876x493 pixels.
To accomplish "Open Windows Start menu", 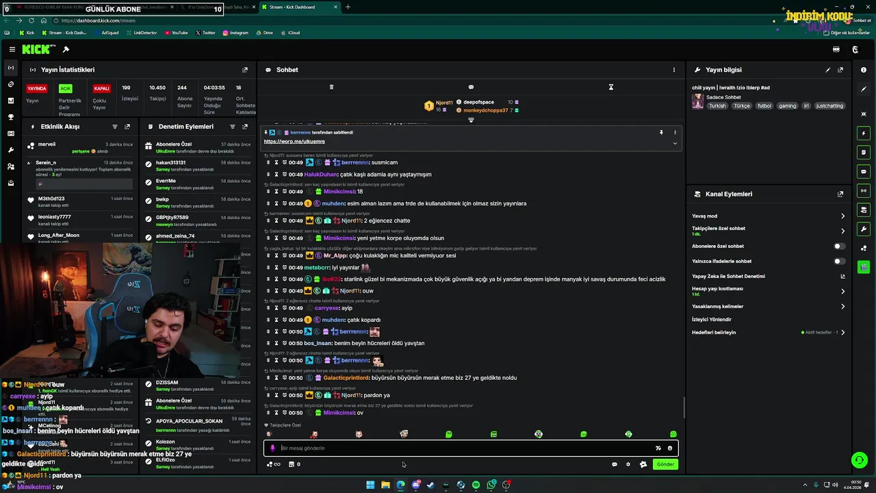I will 370,485.
